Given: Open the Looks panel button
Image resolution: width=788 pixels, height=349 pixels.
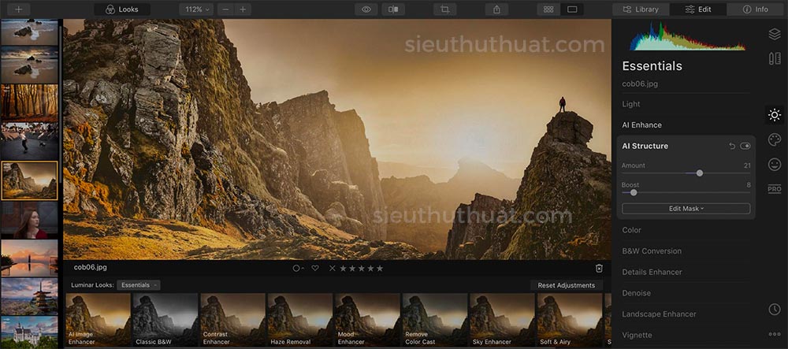Looking at the screenshot, I should (122, 9).
